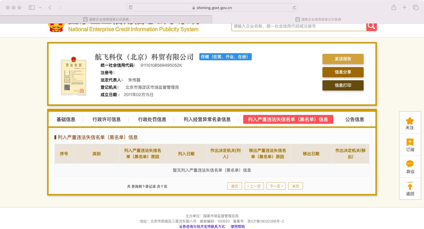The width and height of the screenshot is (424, 229).
Task: Click the 关注 star icon
Action: [x=410, y=121]
